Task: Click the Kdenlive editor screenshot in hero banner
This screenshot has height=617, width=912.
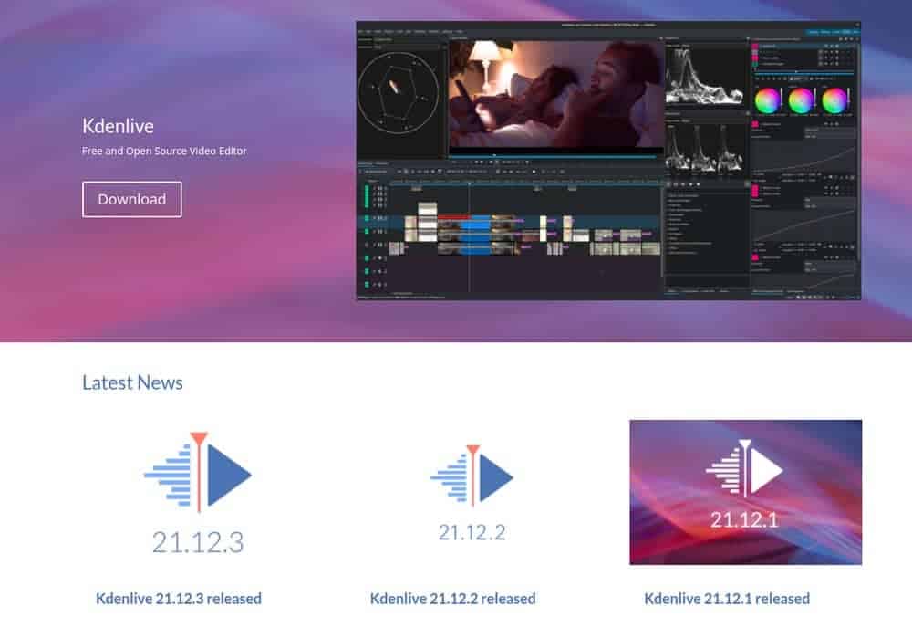Action: (608, 161)
